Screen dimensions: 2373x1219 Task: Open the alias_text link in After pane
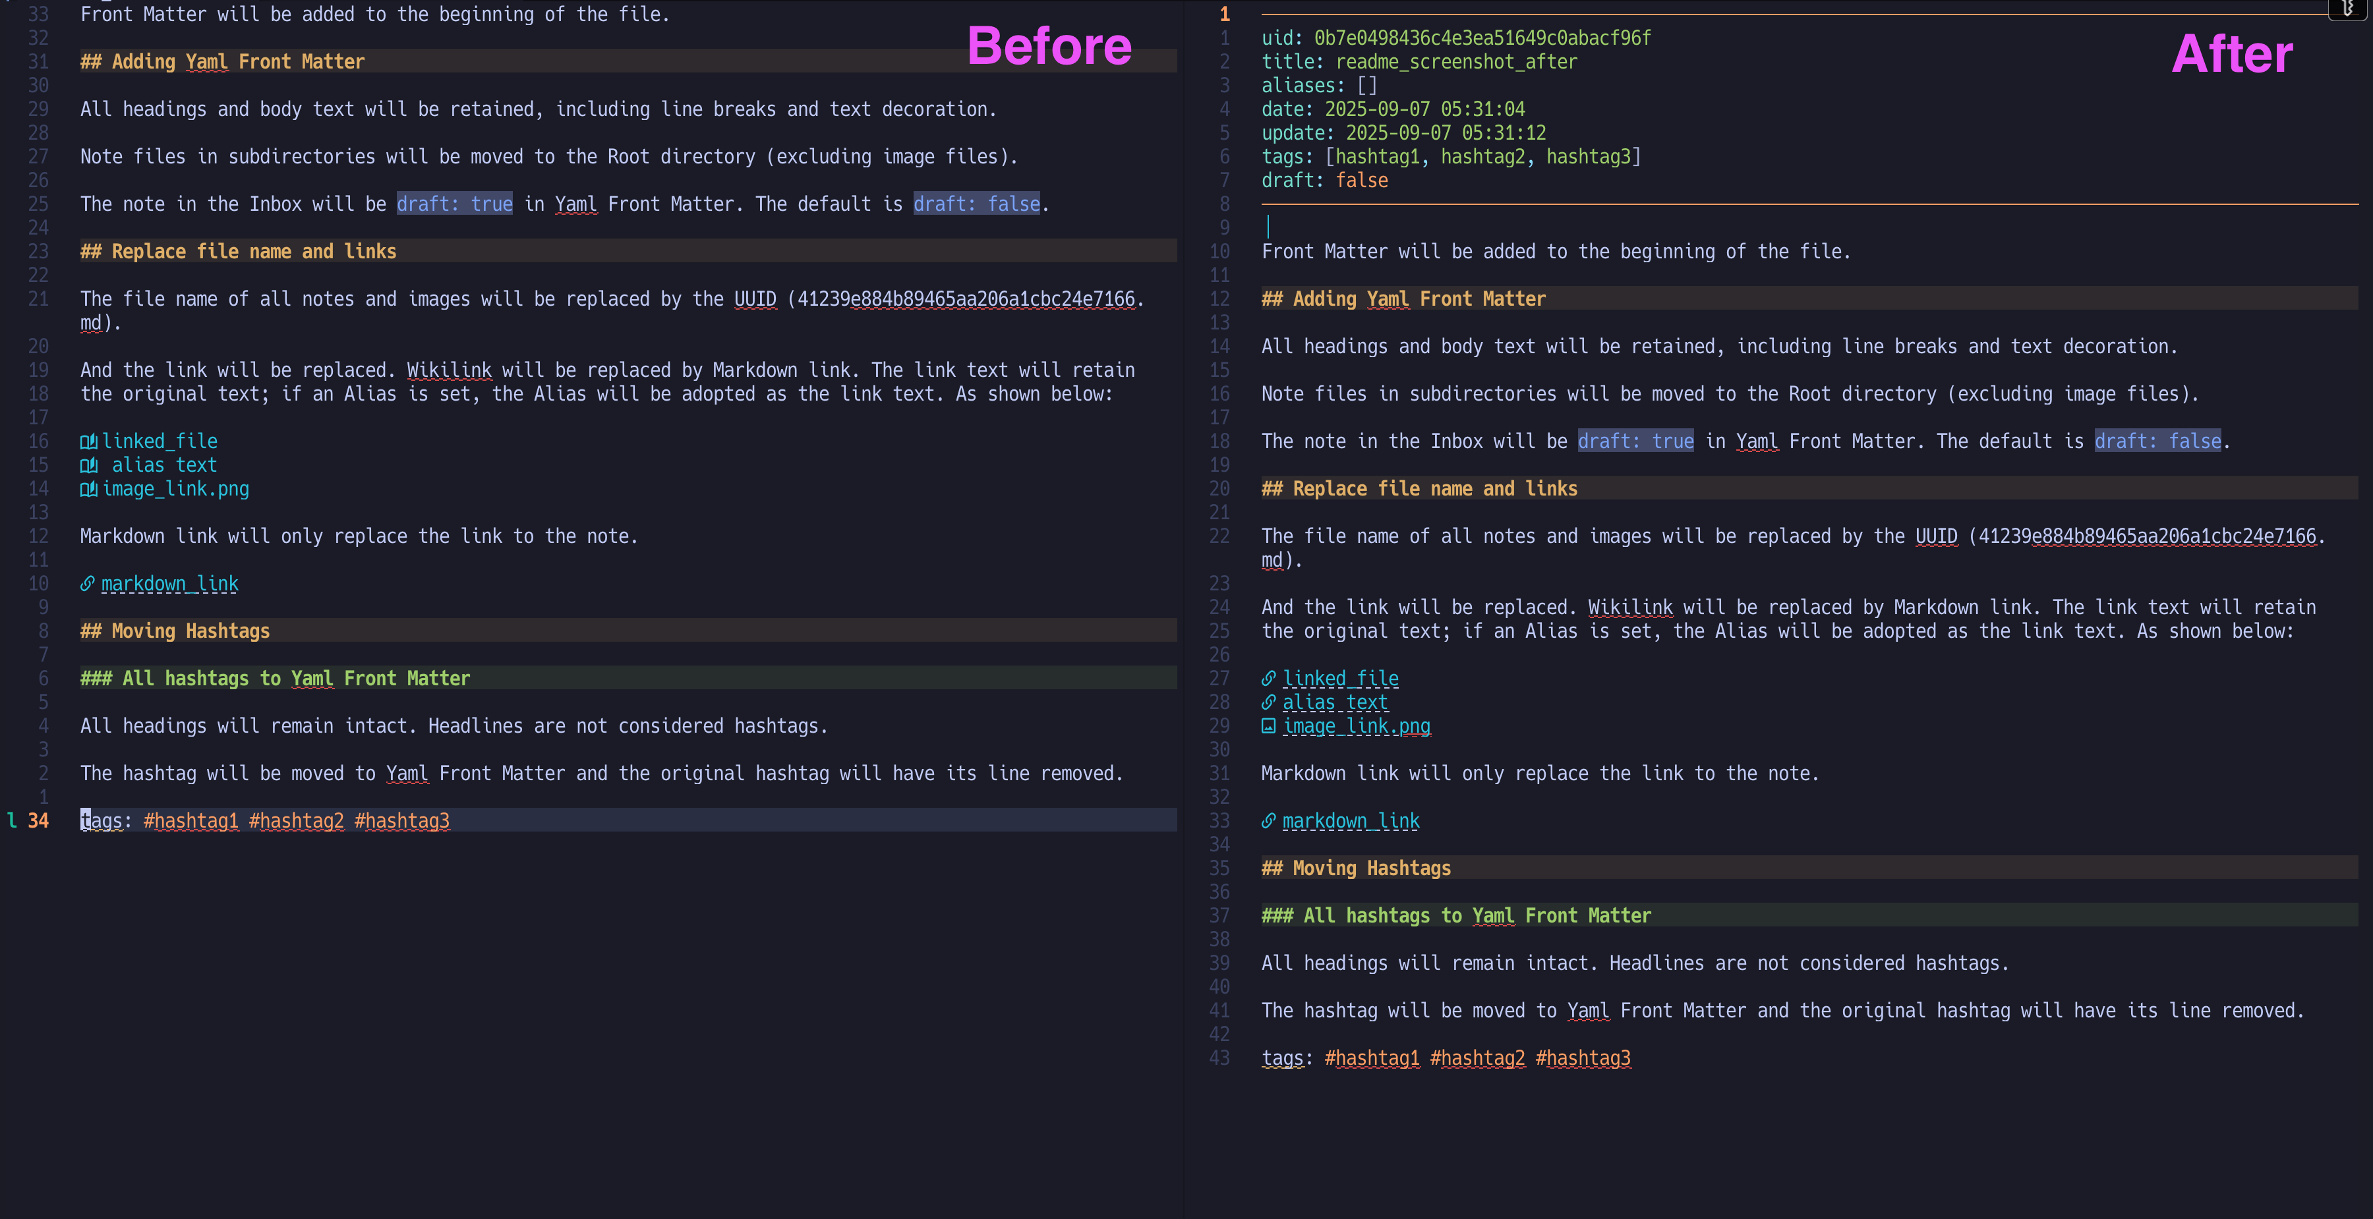pos(1335,702)
